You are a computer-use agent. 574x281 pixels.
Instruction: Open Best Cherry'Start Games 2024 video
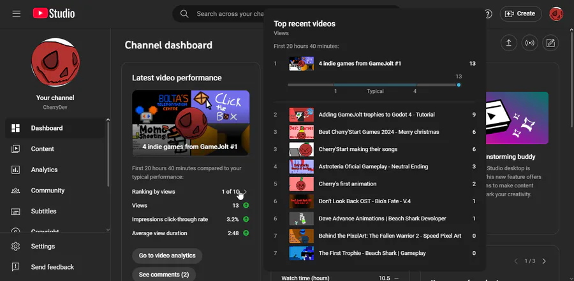click(374, 132)
